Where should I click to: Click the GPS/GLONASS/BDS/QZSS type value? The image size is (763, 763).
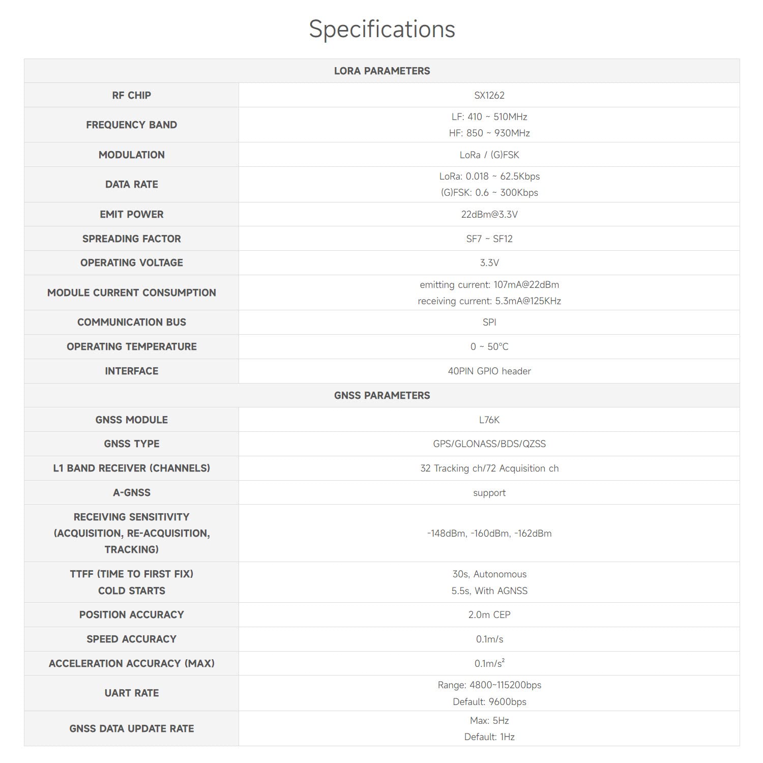click(489, 444)
